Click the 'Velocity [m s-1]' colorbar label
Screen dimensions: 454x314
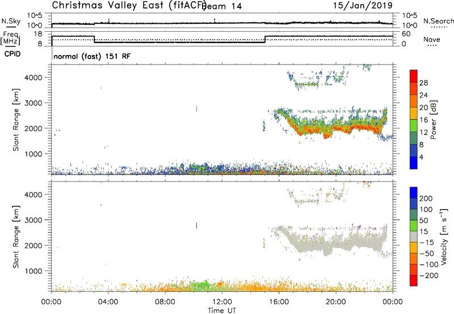[444, 236]
